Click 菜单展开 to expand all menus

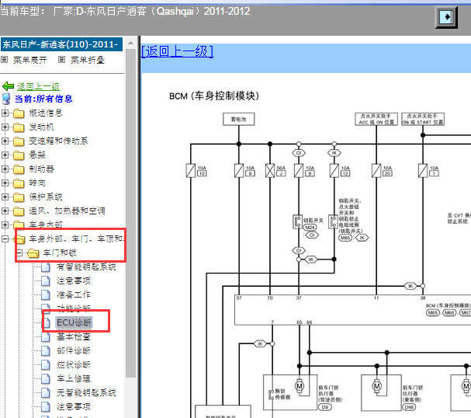click(30, 60)
